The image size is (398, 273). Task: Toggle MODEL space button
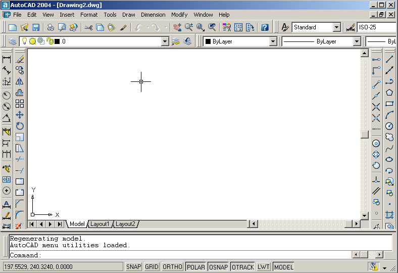[284, 267]
